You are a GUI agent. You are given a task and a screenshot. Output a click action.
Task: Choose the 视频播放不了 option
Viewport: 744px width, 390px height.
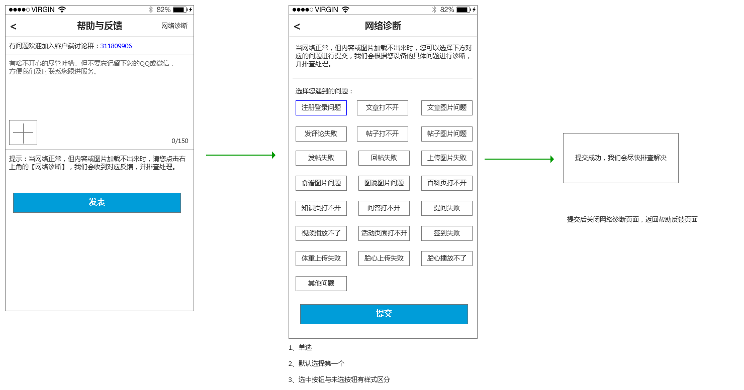pos(321,233)
